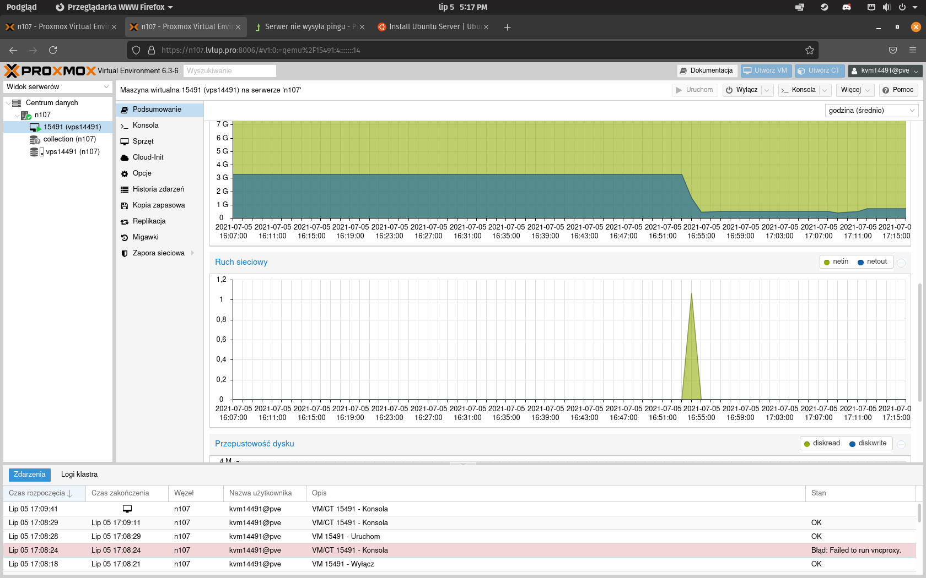
Task: Click the Utwórz VM button
Action: [766, 71]
